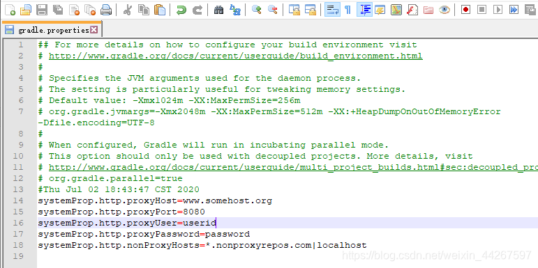The width and height of the screenshot is (538, 268).
Task: Save all open files
Action: click(58, 10)
